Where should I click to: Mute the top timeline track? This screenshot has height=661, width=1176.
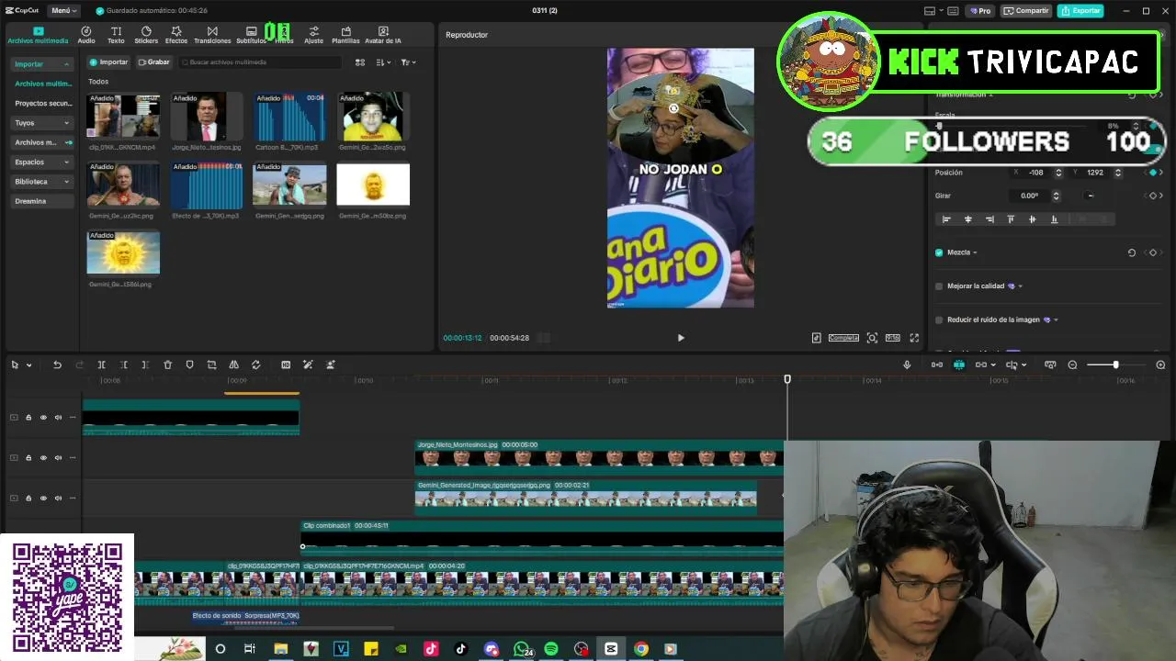point(58,417)
